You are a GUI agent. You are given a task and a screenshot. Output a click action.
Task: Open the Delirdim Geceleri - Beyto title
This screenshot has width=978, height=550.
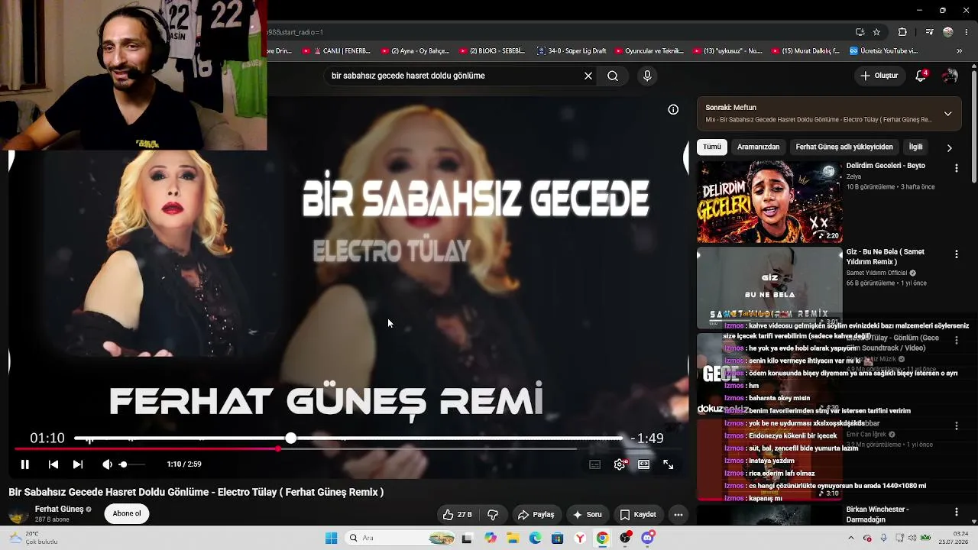(x=886, y=166)
